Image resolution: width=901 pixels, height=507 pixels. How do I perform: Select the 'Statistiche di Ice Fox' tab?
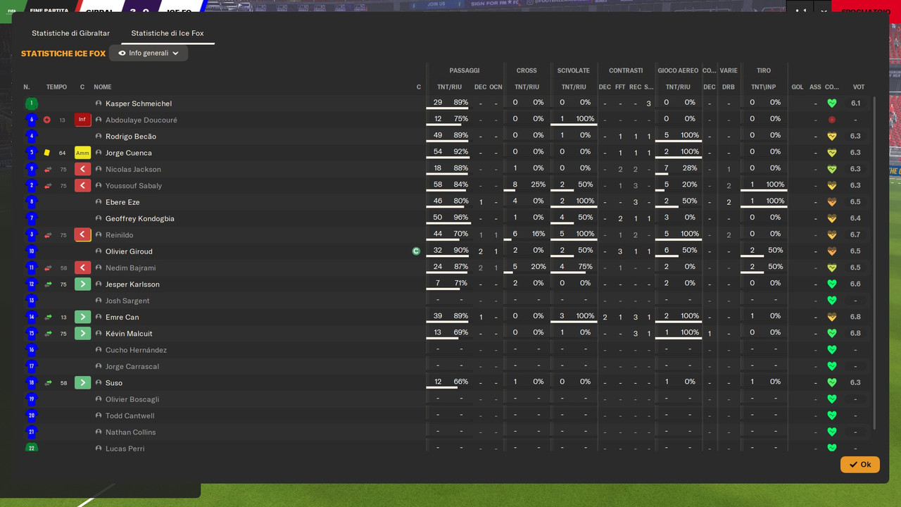coord(168,33)
